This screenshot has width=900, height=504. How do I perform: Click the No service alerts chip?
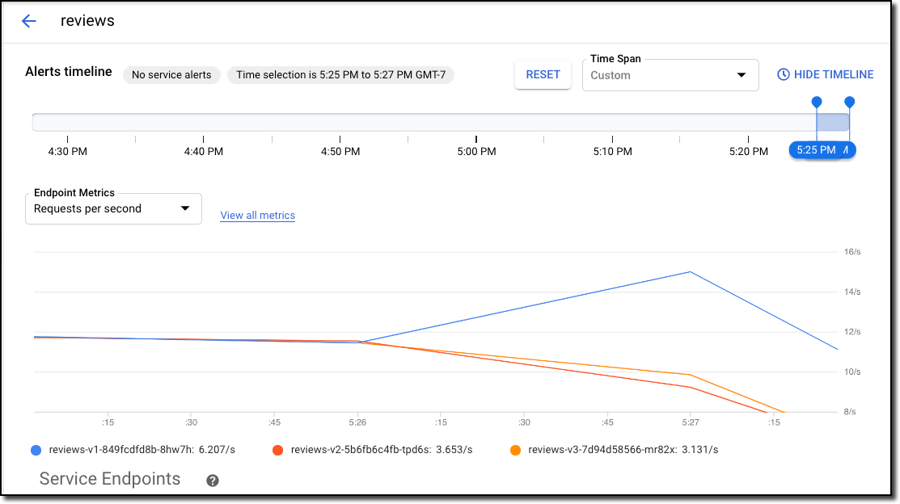(171, 75)
